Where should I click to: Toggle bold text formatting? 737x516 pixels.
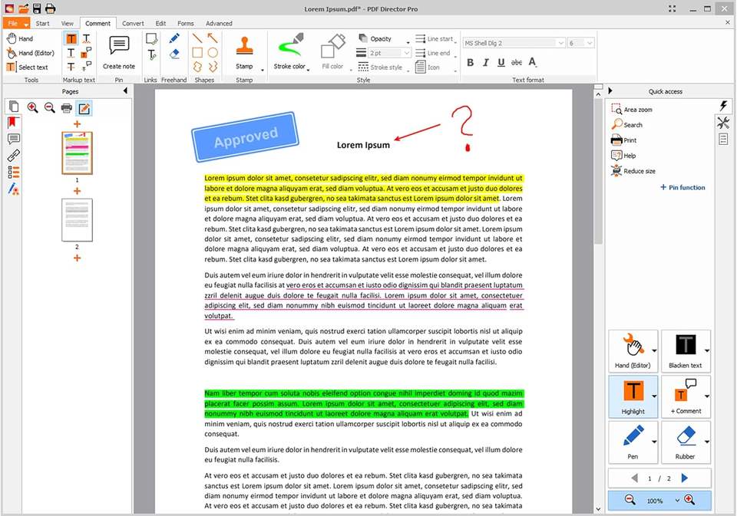[x=471, y=62]
